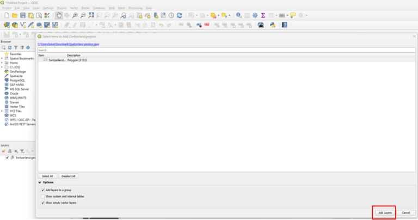
Task: Open the Processing menu
Action: tap(135, 8)
